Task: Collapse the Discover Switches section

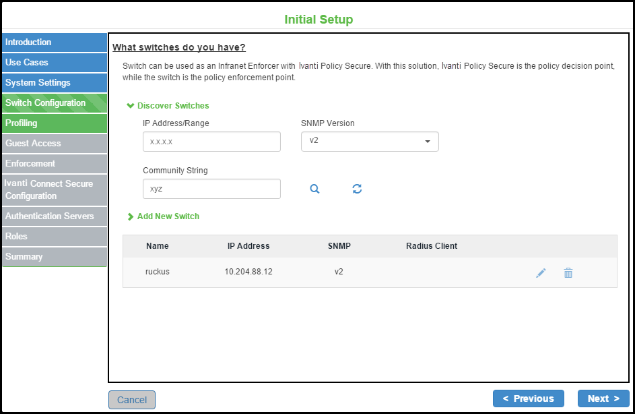Action: (x=168, y=106)
